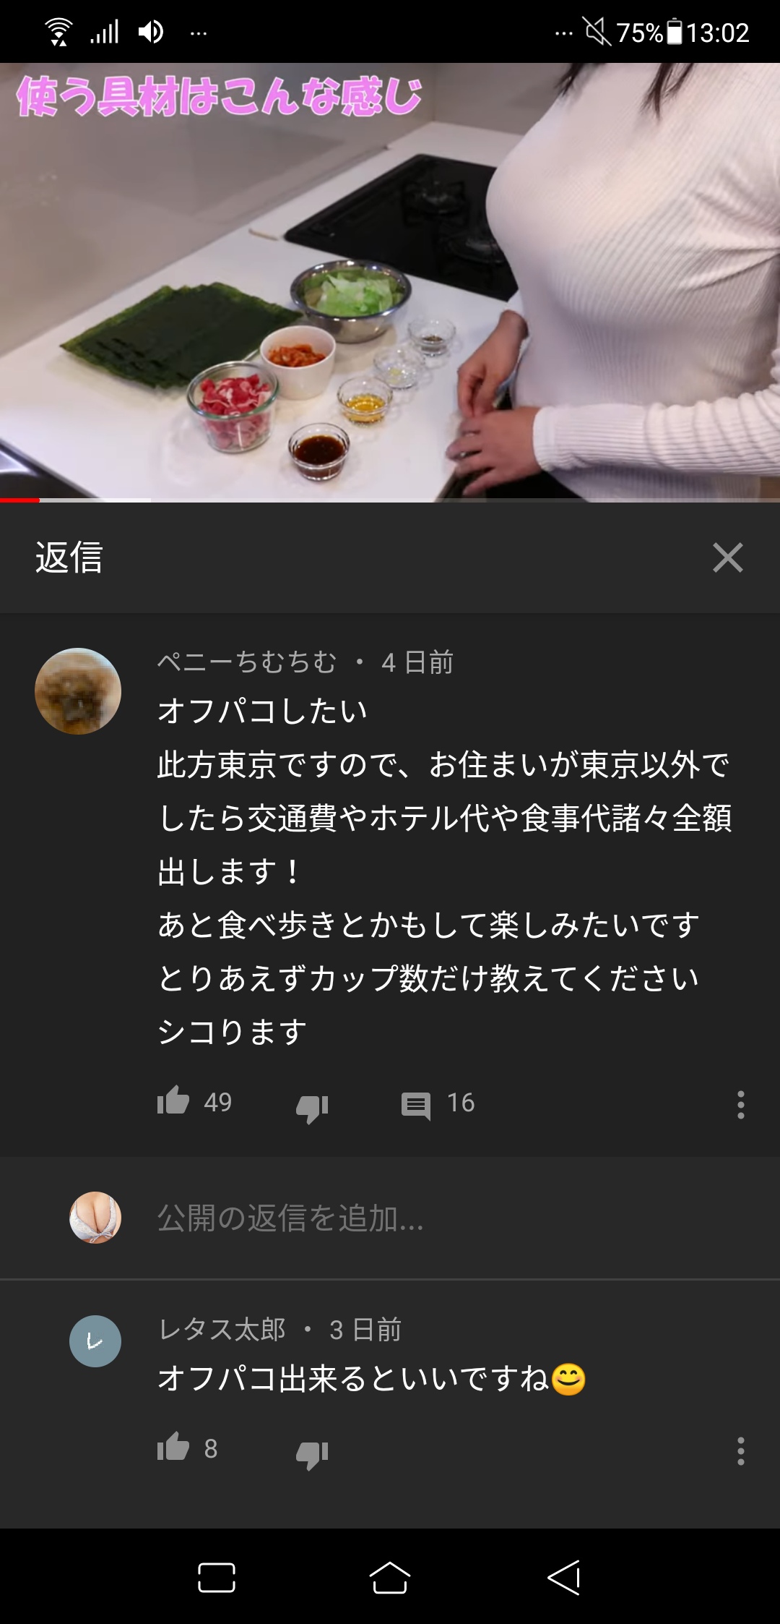The height and width of the screenshot is (1624, 780).
Task: Open レタス太郎 profile avatar
Action: 95,1341
